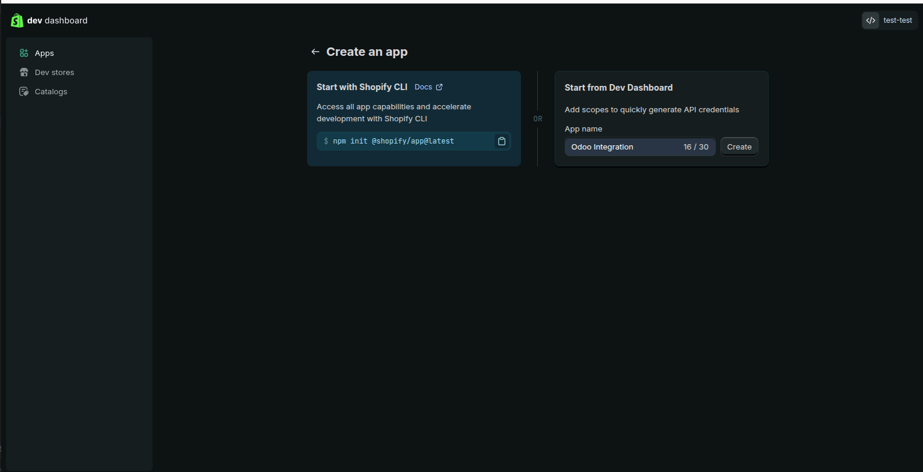Click the Start with Shopify CLI card
923x472 pixels.
(x=413, y=118)
